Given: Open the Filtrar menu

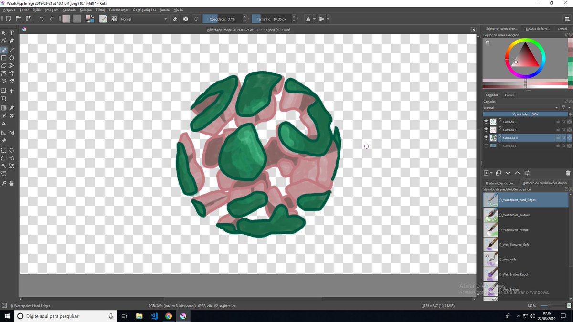Looking at the screenshot, I should 101,10.
